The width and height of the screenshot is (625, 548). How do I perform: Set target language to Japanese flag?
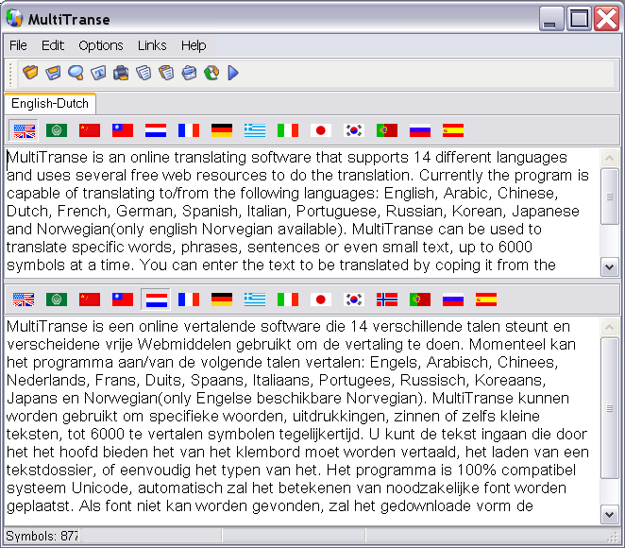click(x=321, y=300)
